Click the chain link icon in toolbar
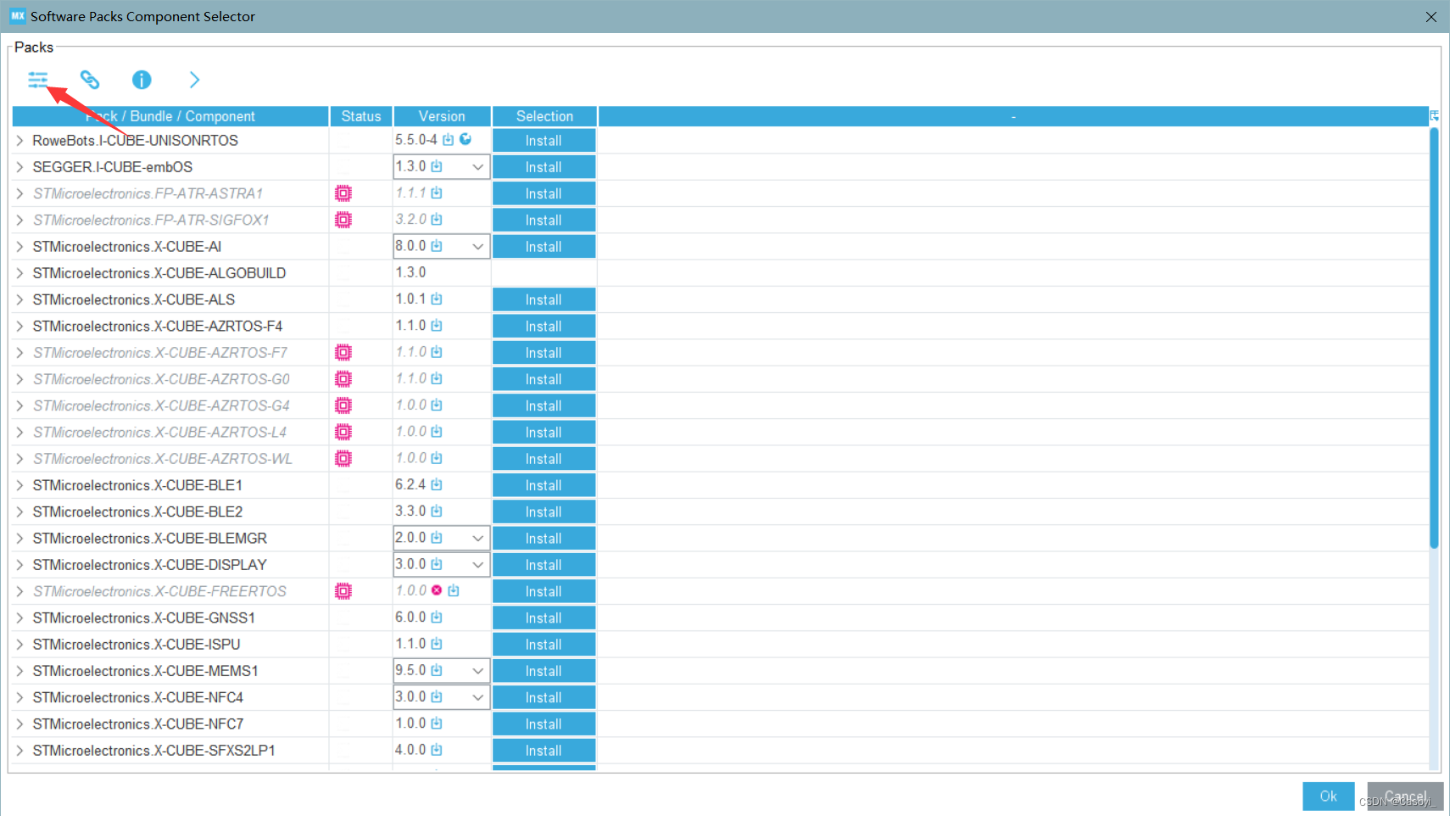The width and height of the screenshot is (1450, 816). (x=90, y=80)
